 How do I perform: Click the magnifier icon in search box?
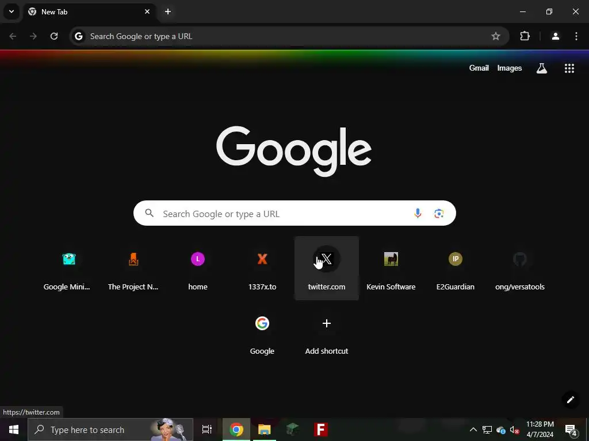coord(150,214)
